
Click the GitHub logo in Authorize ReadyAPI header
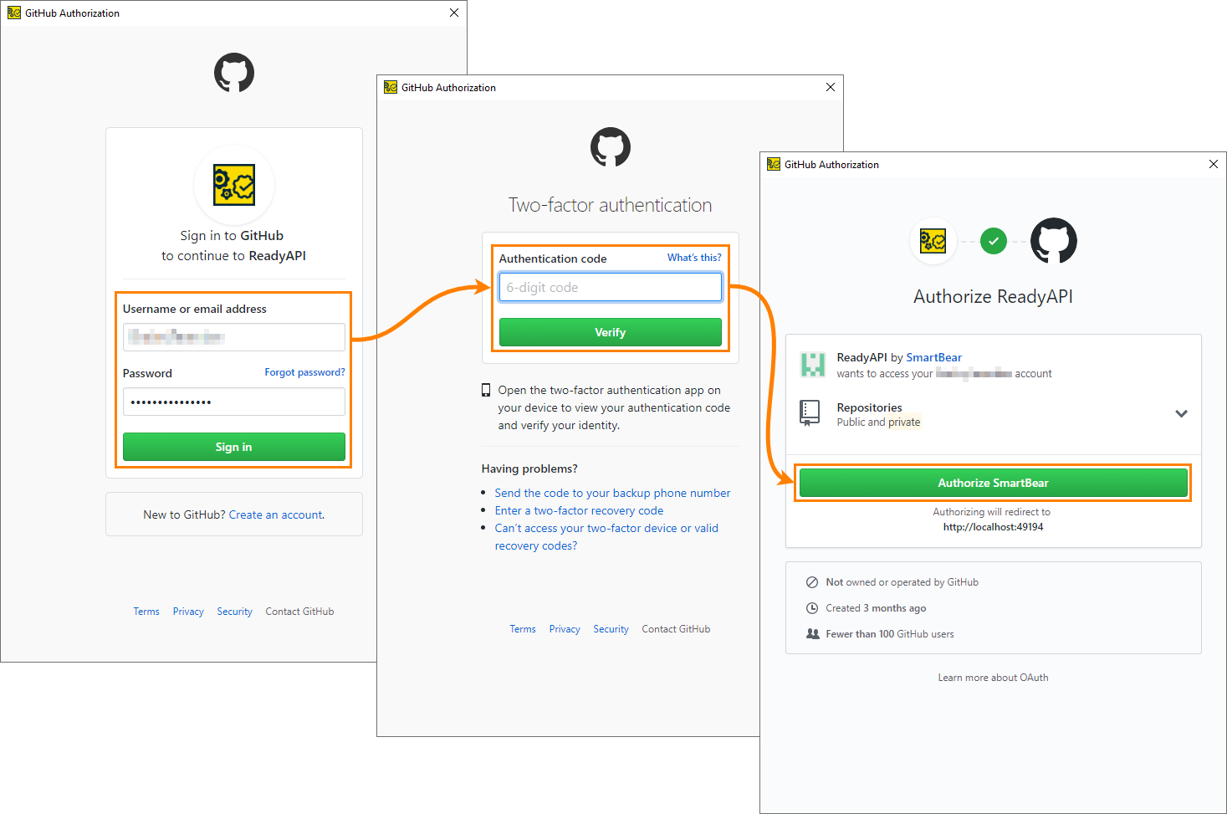pyautogui.click(x=1054, y=241)
